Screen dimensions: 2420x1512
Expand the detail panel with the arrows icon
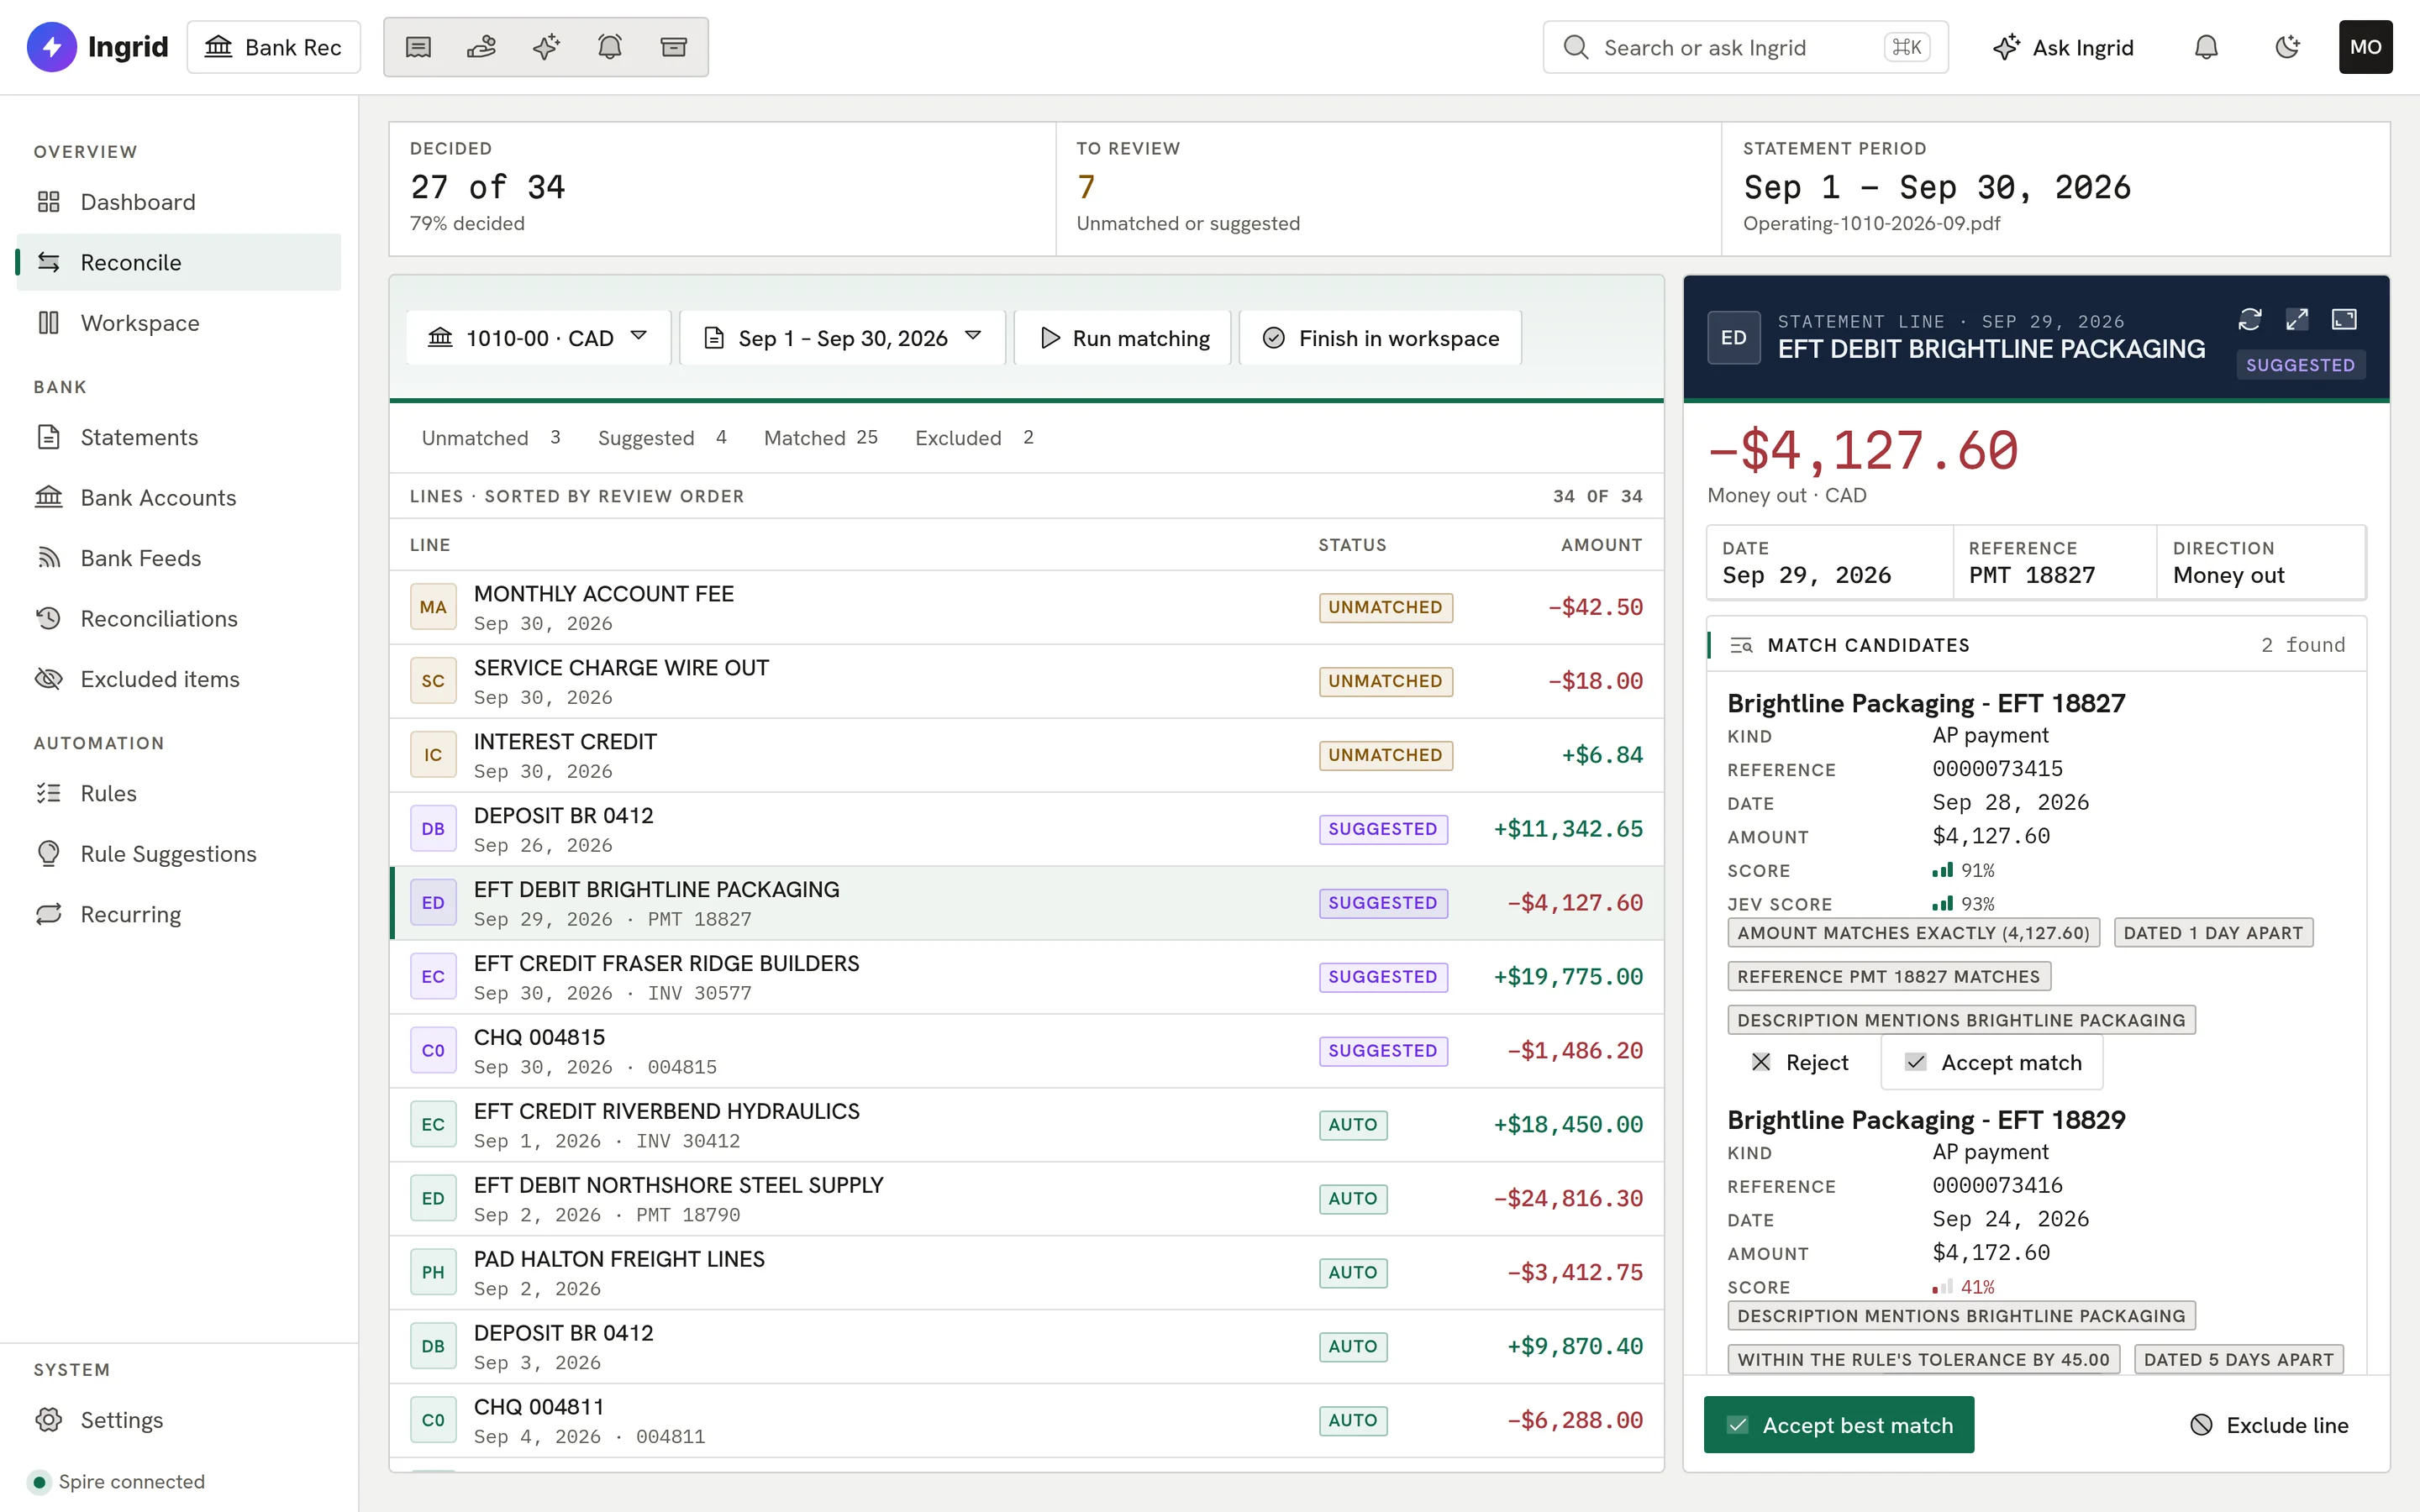[x=2297, y=319]
